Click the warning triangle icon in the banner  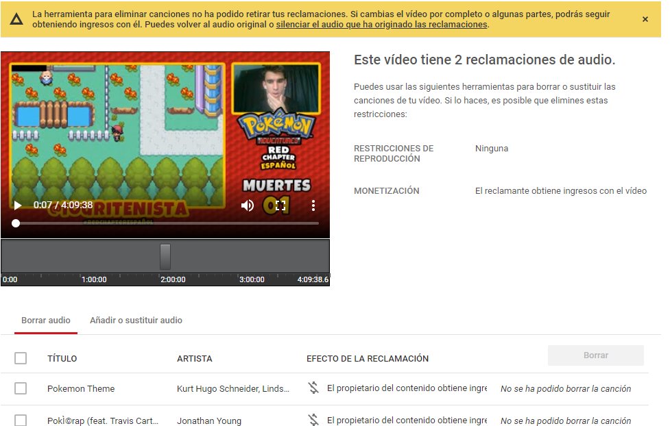16,18
